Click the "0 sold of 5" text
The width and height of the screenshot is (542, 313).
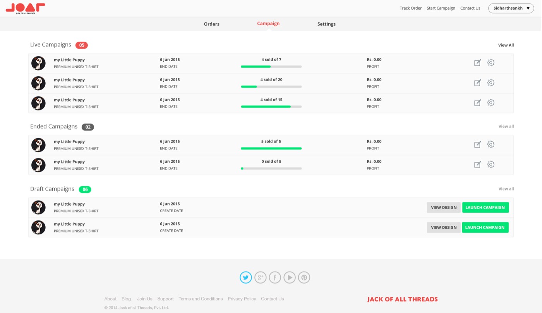click(x=271, y=162)
